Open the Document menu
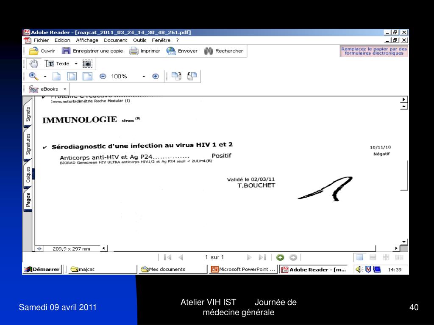Image resolution: width=434 pixels, height=325 pixels. pos(115,40)
